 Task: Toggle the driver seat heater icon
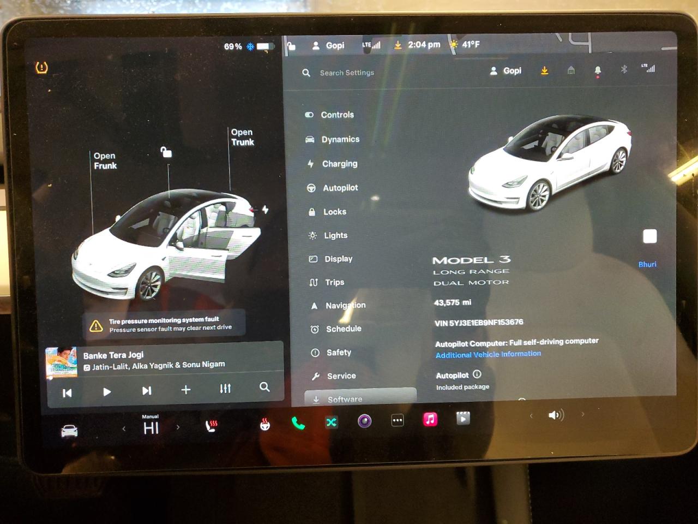tap(211, 426)
